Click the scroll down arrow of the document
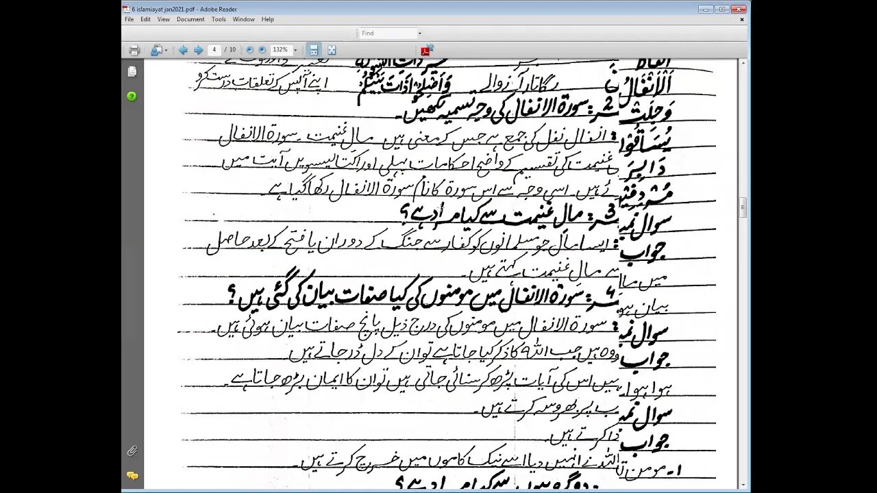 tap(743, 485)
